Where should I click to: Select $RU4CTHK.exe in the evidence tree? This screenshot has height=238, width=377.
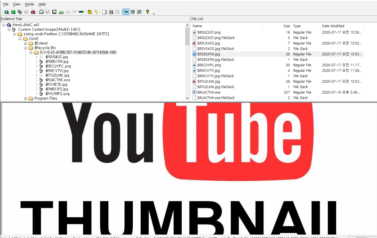tap(58, 80)
